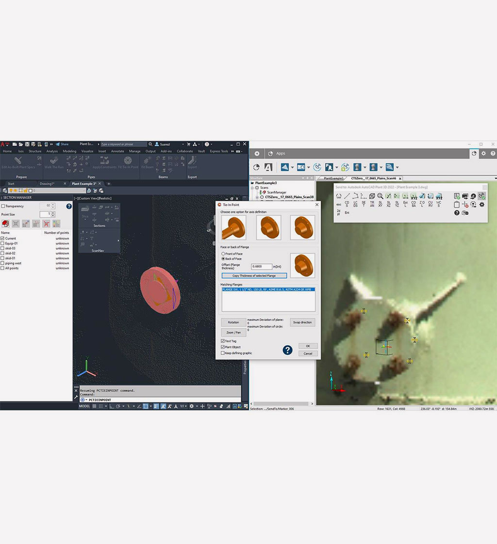Open the Export tool in the ribbon

192,162
